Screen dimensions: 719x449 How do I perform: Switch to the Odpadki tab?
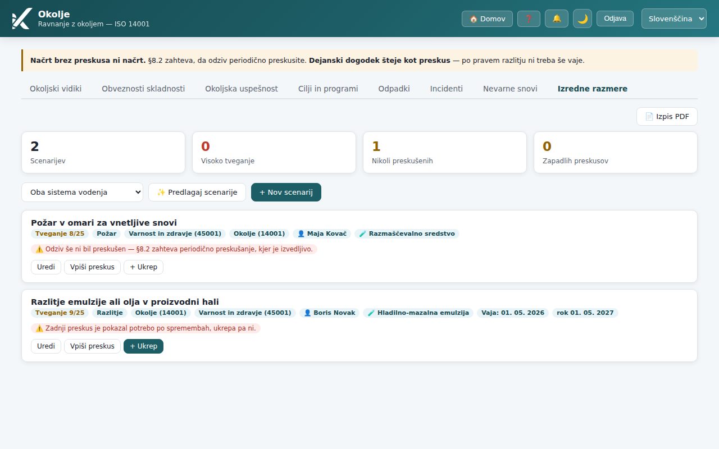click(x=394, y=89)
